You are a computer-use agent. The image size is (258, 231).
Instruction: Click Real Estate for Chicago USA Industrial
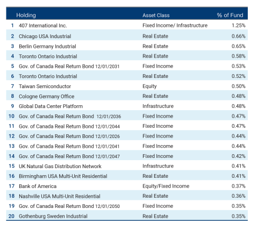(155, 36)
